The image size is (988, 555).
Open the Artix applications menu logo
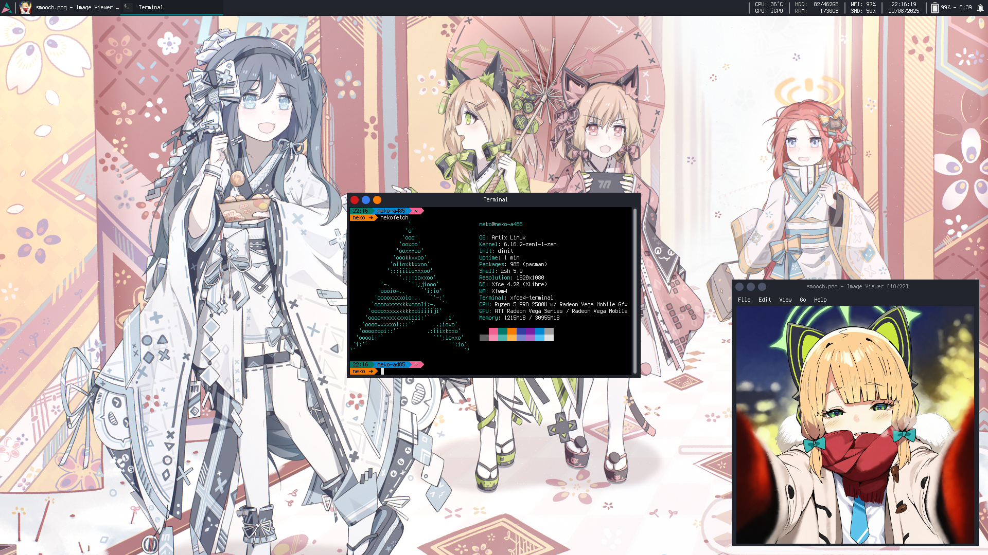(7, 8)
